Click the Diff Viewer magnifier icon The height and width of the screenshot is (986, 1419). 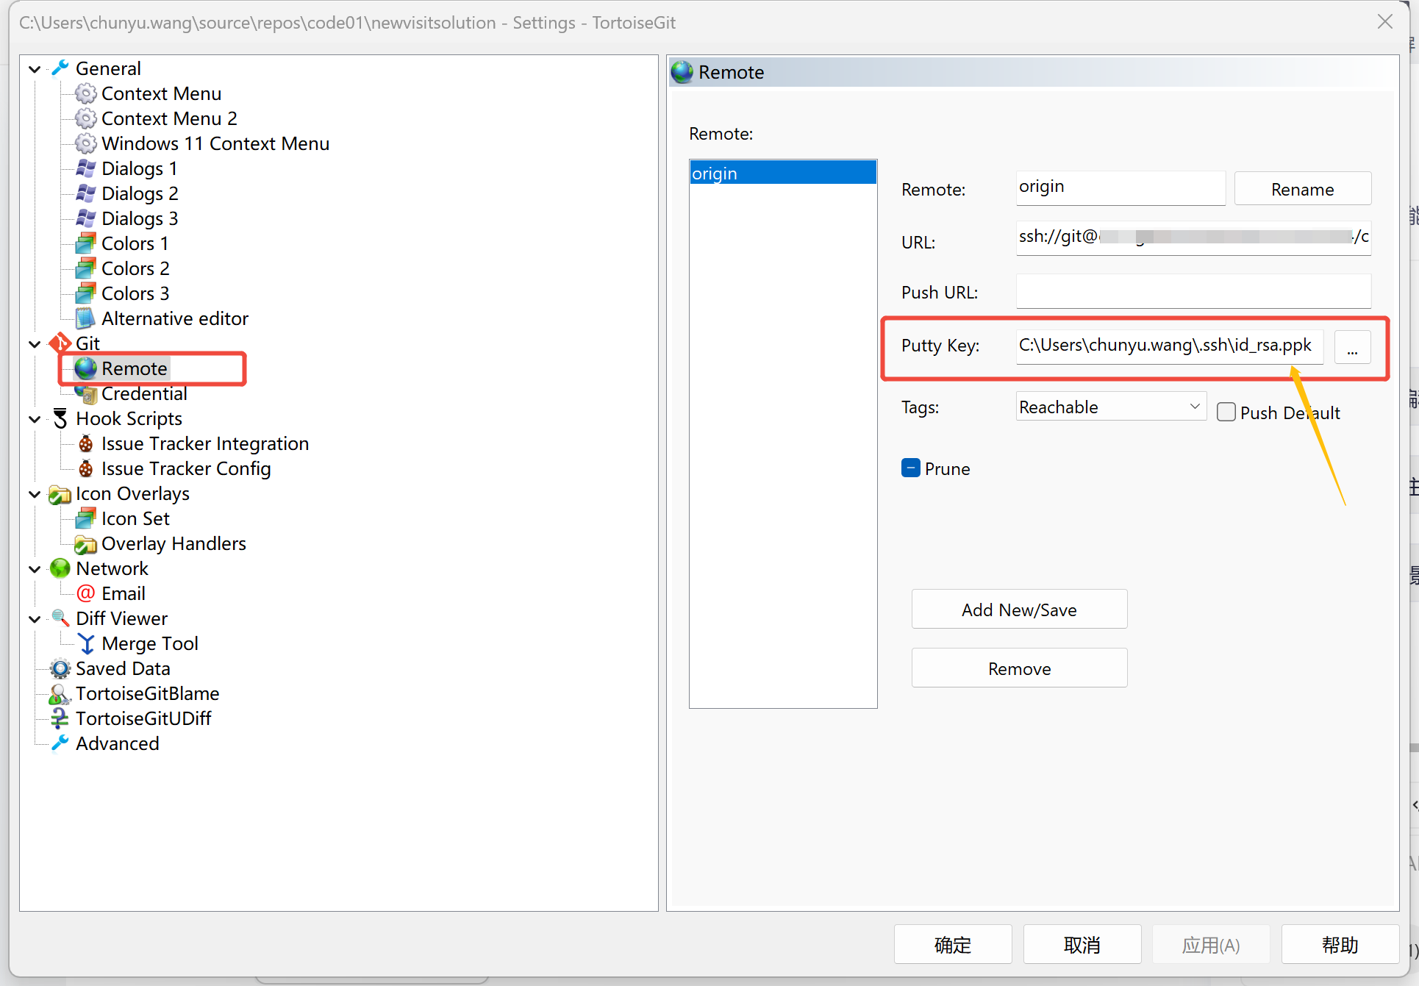tap(60, 618)
